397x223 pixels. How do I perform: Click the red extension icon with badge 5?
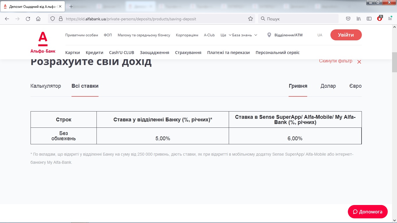click(x=380, y=18)
